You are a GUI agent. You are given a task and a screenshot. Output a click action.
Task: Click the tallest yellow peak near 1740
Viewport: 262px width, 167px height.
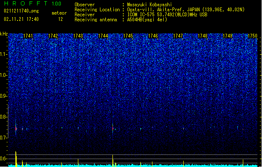pyautogui.click(x=16, y=159)
